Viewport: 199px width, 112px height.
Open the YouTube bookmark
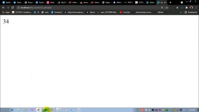[x=125, y=12]
